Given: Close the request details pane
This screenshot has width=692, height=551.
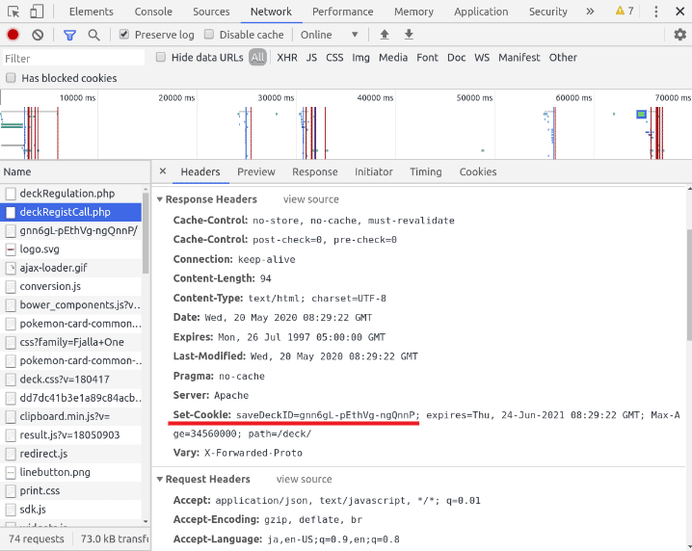Looking at the screenshot, I should 163,171.
